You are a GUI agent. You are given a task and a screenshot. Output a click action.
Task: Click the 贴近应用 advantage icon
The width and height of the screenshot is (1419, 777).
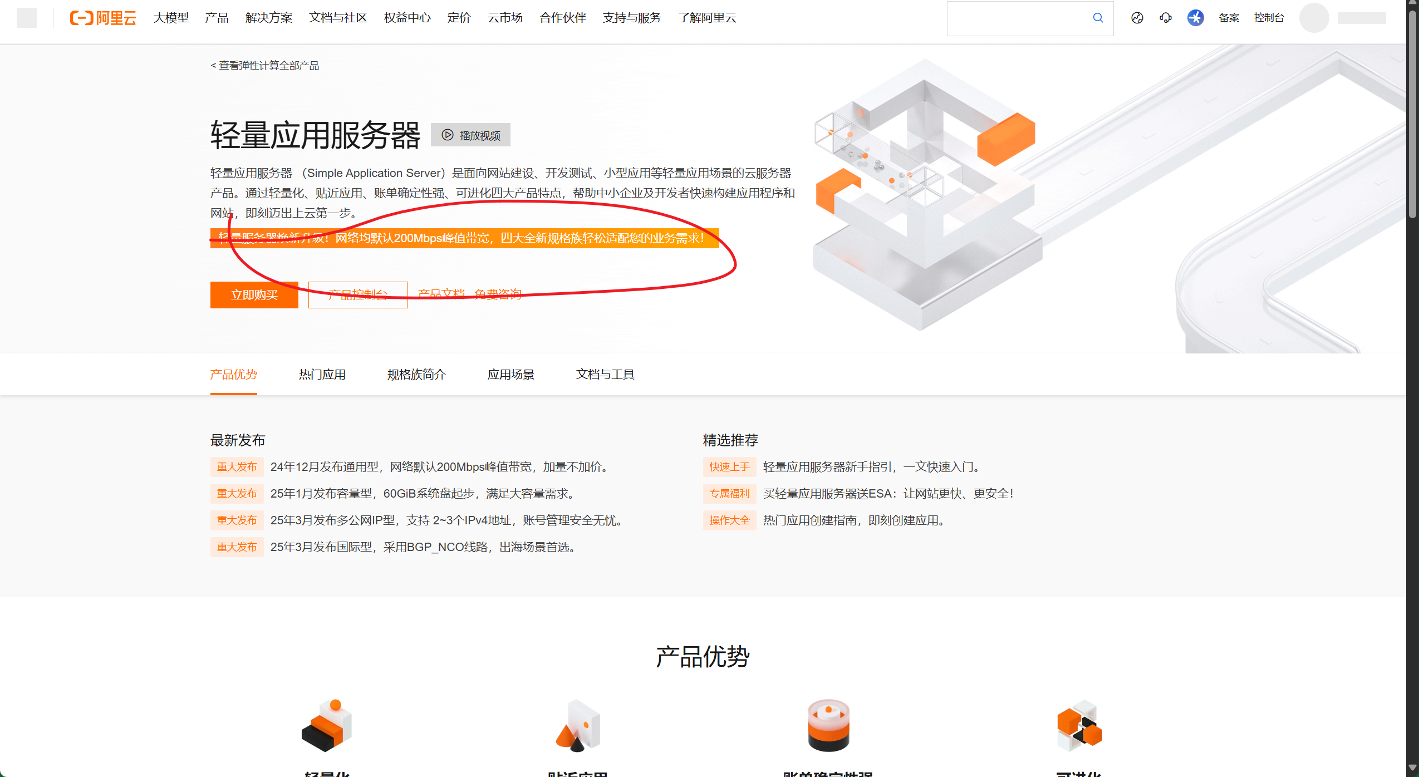click(x=578, y=725)
